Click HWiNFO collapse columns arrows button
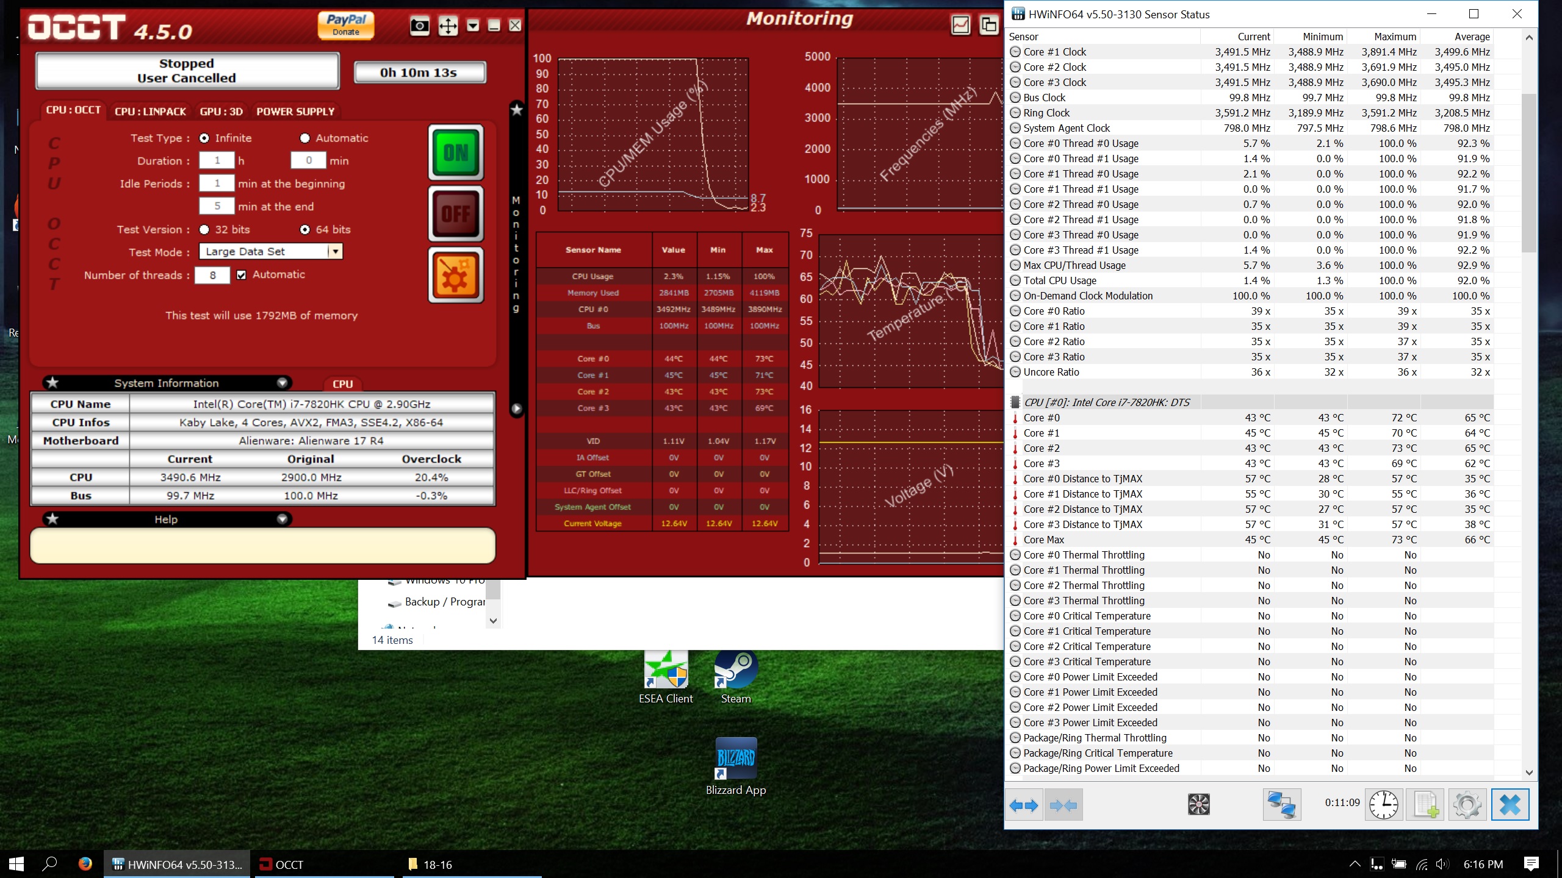This screenshot has width=1562, height=878. pos(1064,805)
